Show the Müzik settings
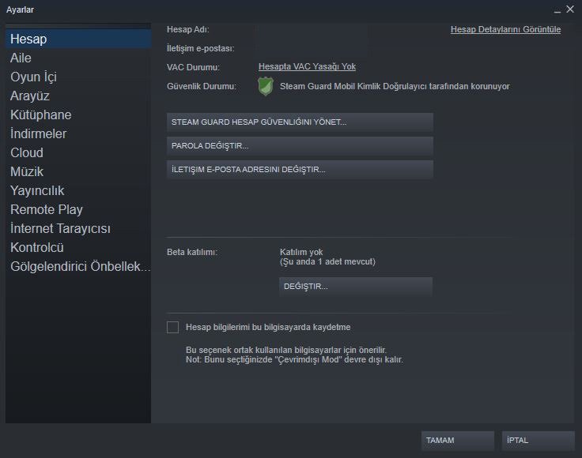 coord(27,171)
